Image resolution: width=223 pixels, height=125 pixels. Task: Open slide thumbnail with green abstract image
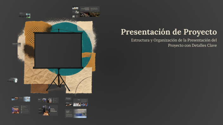(25, 15)
